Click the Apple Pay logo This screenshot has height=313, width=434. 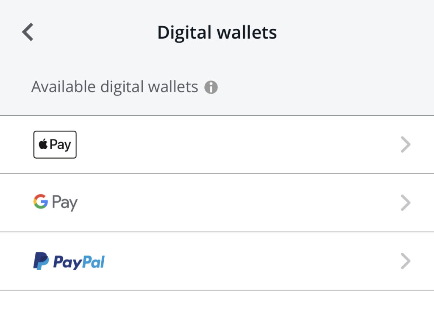pyautogui.click(x=55, y=144)
